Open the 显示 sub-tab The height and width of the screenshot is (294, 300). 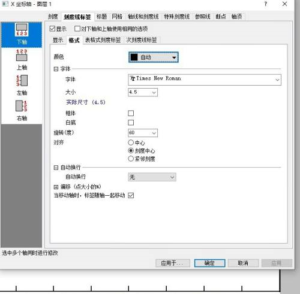pyautogui.click(x=58, y=40)
